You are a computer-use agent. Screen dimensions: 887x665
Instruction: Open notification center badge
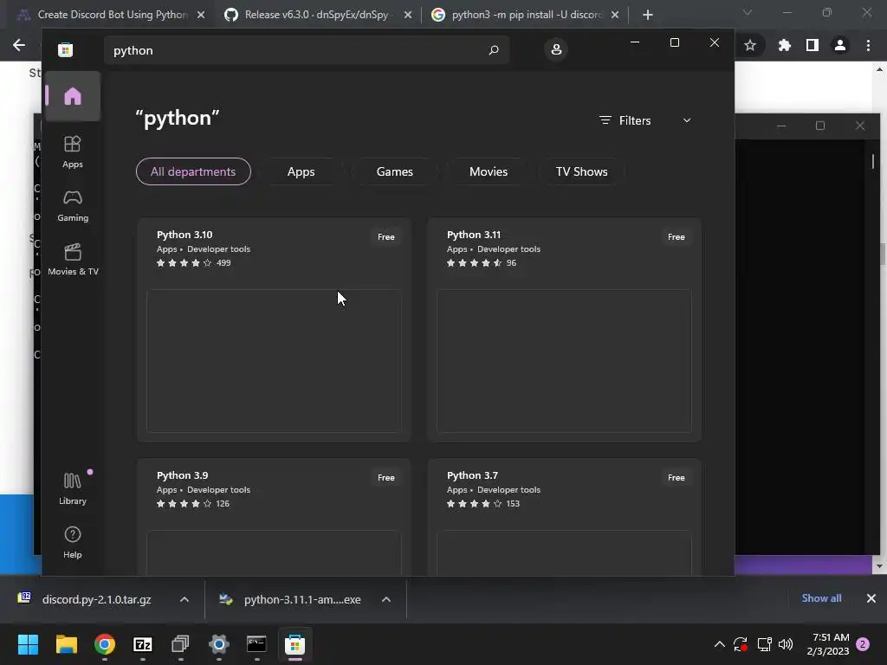[864, 644]
